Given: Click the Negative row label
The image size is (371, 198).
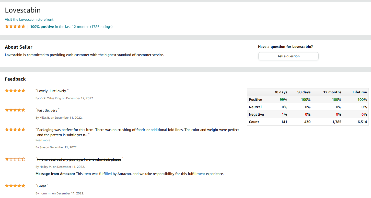Looking at the screenshot, I should point(256,114).
